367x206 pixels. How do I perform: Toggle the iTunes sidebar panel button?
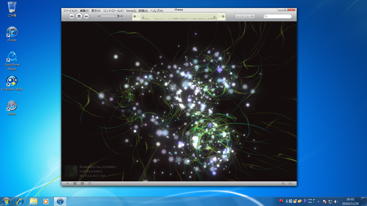tap(290, 183)
